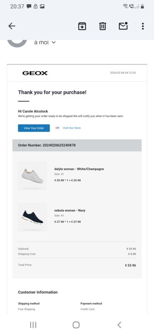Tap the Android recent apps button
This screenshot has width=154, height=335.
pyautogui.click(x=33, y=325)
